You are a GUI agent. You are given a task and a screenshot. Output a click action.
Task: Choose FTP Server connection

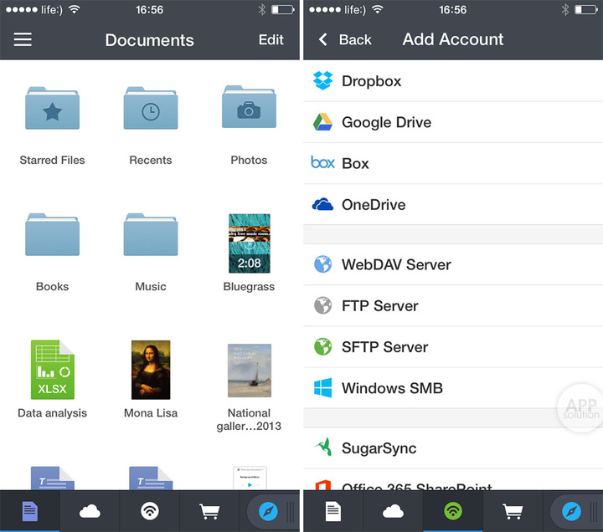click(379, 306)
